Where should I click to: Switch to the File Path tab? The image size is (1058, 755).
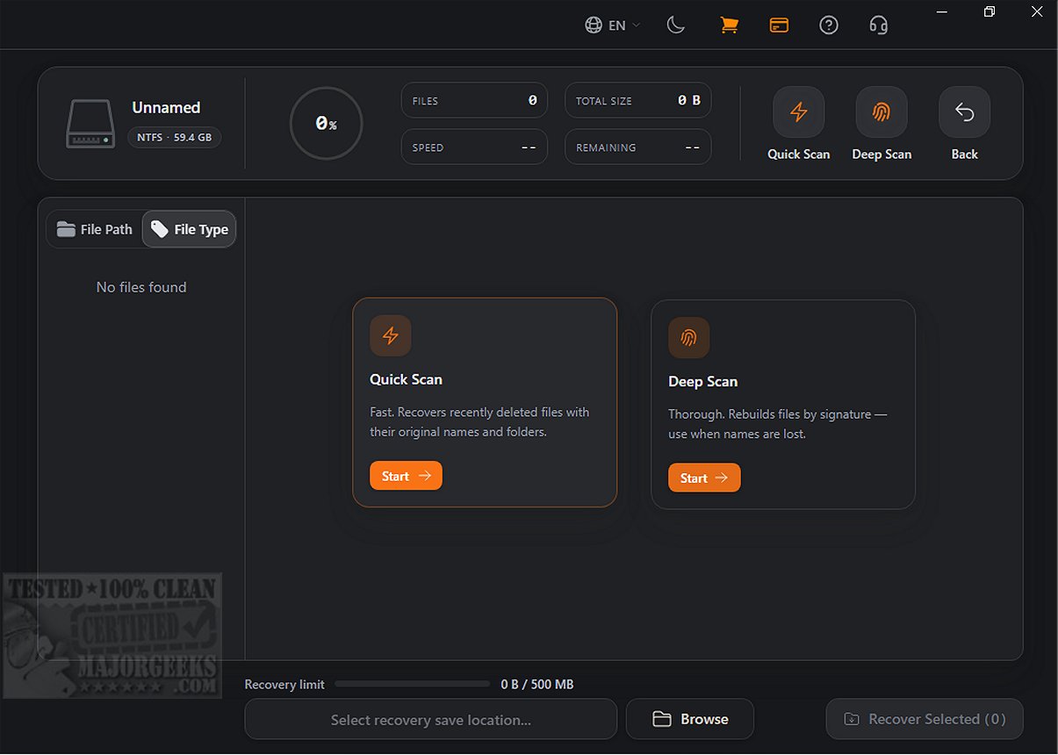point(95,229)
